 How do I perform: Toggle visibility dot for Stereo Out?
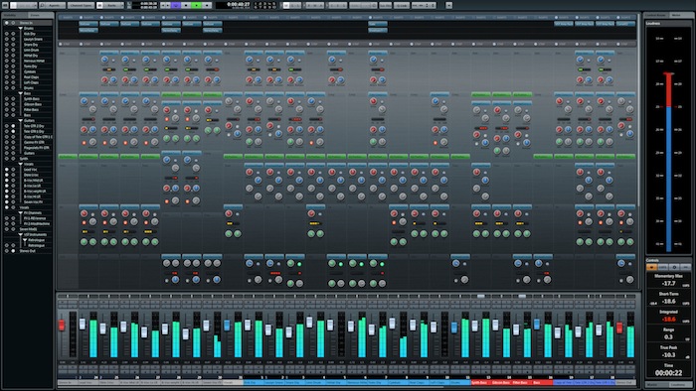point(7,251)
